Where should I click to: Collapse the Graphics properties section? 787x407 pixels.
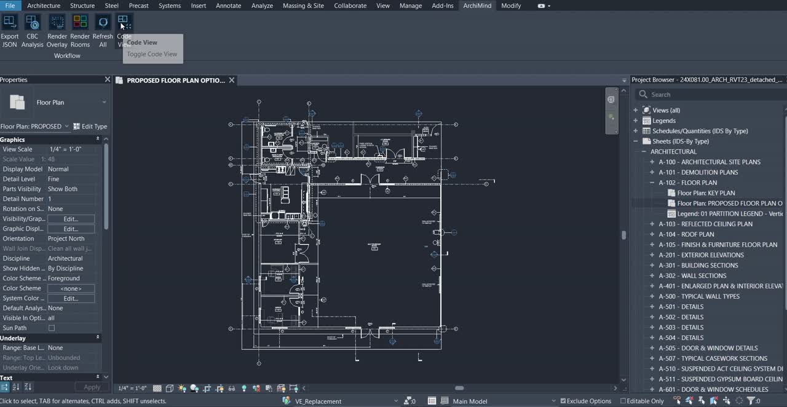pos(97,139)
